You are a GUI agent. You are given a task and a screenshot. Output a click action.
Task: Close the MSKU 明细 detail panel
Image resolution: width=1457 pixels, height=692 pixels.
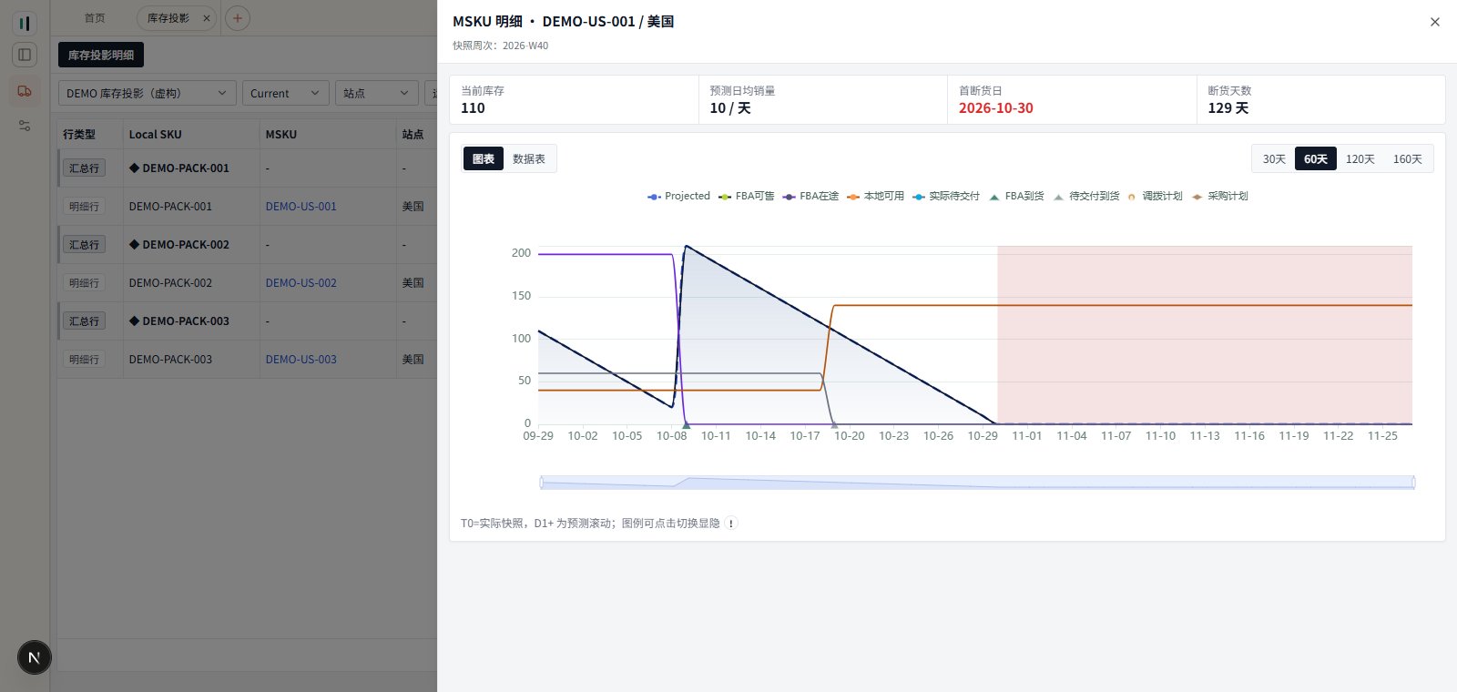[x=1435, y=22]
